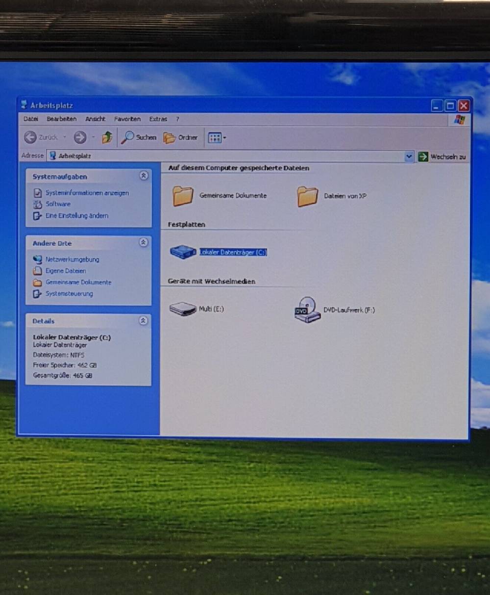Maximize the Arbeitsplatz window
The height and width of the screenshot is (595, 490).
450,105
